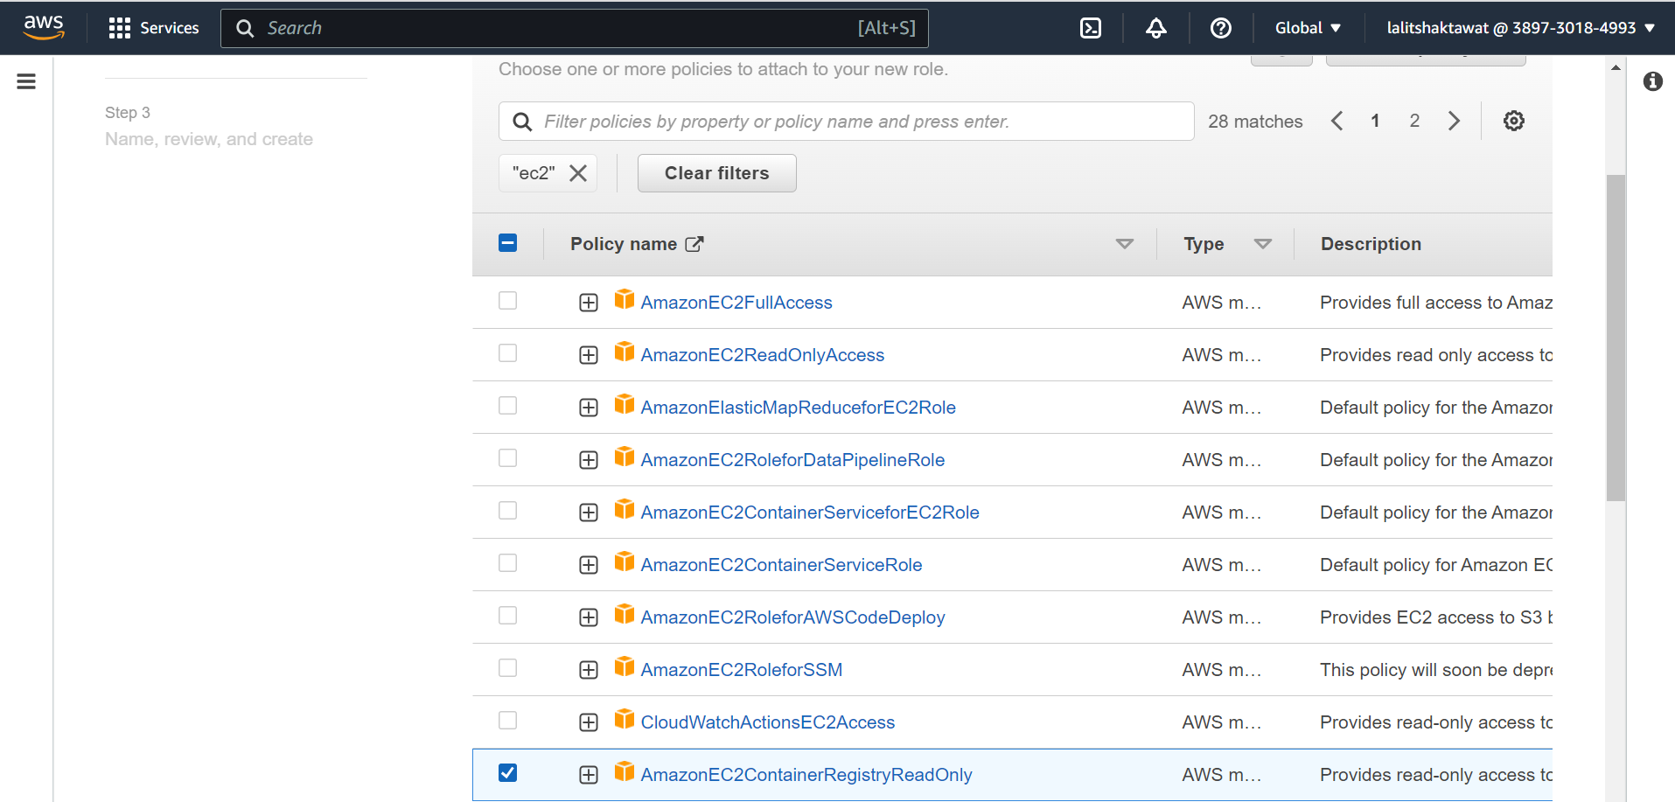Click the search magnifier in the top bar
This screenshot has height=802, width=1675.
[246, 29]
